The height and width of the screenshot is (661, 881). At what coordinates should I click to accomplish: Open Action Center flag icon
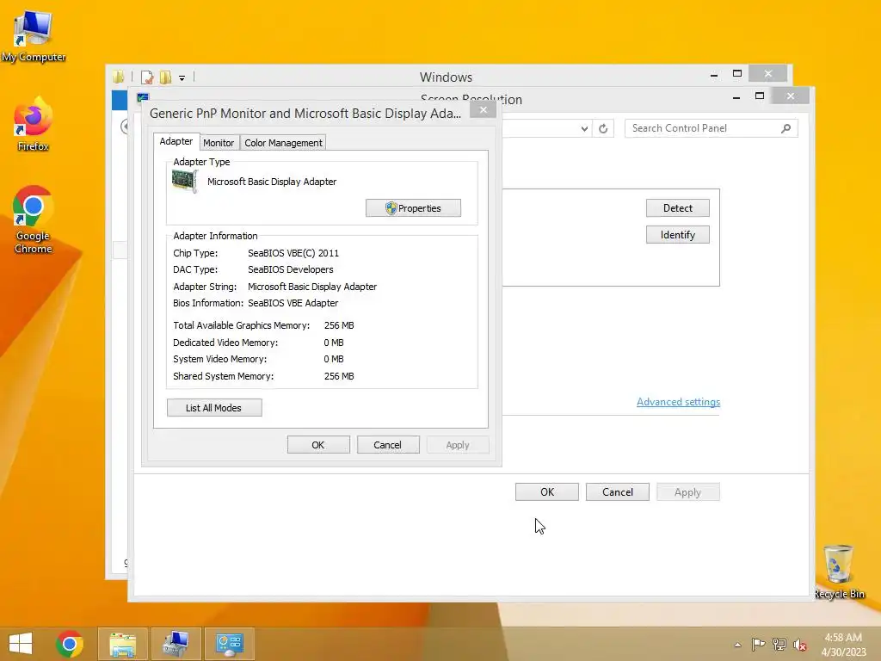click(758, 644)
